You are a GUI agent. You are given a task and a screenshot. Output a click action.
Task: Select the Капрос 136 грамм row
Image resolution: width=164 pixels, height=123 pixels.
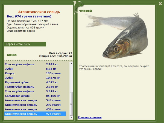pyautogui.click(x=35, y=73)
